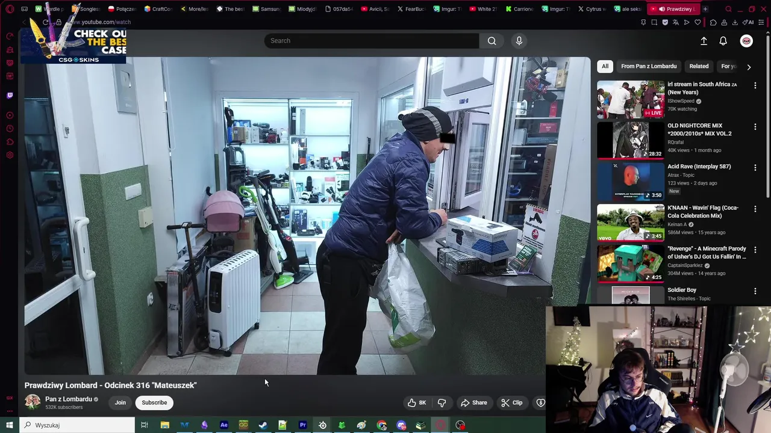Viewport: 771px width, 433px height.
Task: Switch to the Cytrus browser tab
Action: [592, 9]
